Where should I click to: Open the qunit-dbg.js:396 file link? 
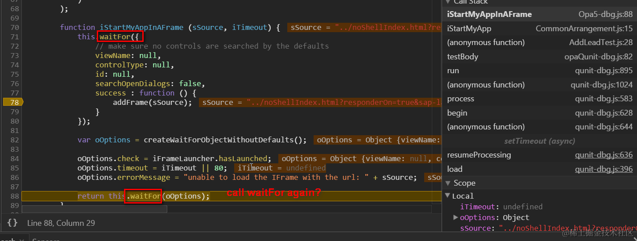tap(604, 169)
